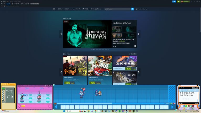This screenshot has width=201, height=113.
Task: Expand the ハードウェア store menu
Action: click(77, 9)
